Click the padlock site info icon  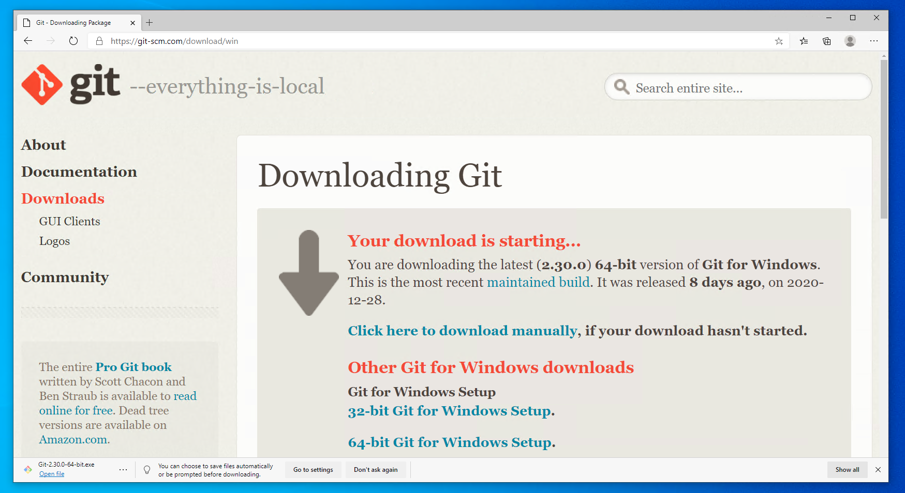(99, 41)
